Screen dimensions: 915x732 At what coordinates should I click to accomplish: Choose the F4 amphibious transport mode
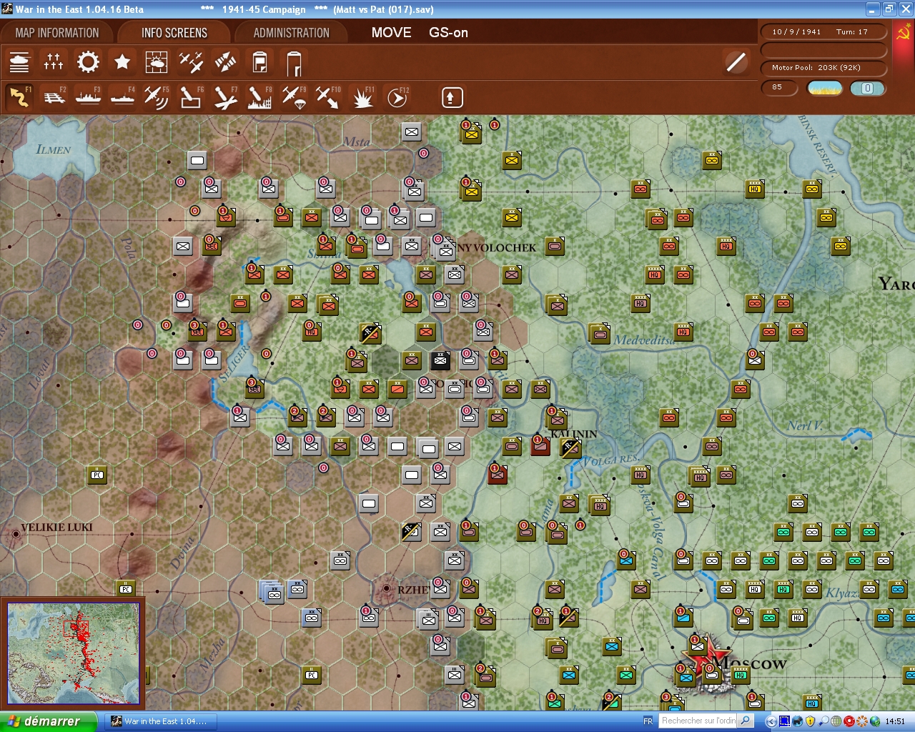coord(123,97)
